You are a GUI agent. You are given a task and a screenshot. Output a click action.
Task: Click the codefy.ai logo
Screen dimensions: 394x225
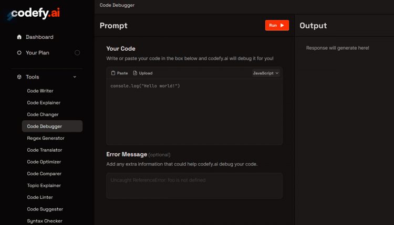34,13
